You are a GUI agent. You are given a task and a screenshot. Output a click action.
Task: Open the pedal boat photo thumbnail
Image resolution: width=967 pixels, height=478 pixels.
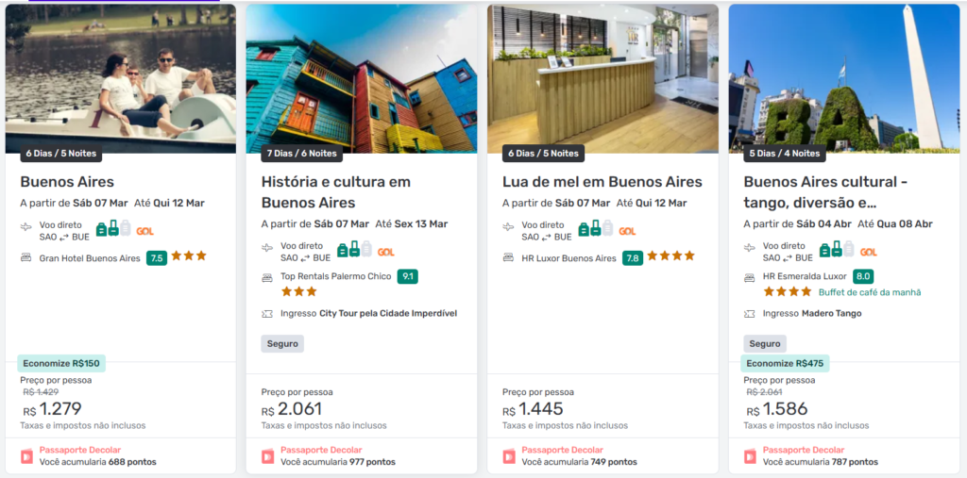(x=121, y=79)
